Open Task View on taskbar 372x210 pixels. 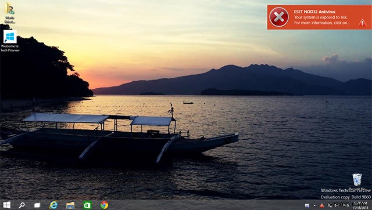pos(37,205)
